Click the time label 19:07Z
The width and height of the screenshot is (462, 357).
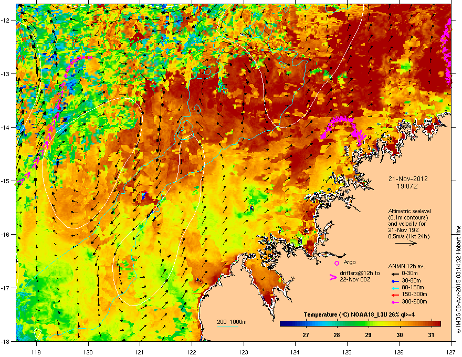(407, 186)
